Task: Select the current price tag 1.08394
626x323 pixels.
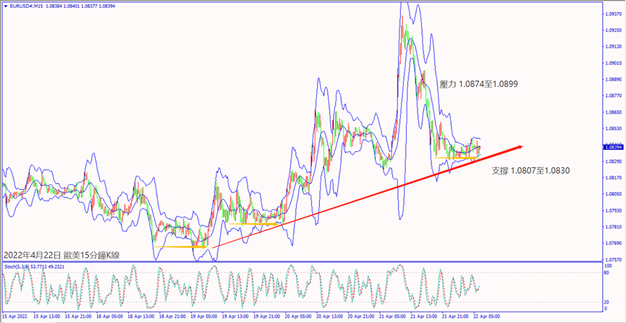Action: 612,147
